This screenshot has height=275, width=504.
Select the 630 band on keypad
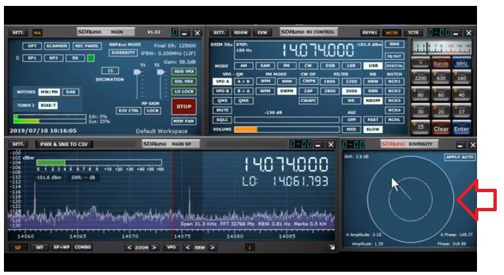441,78
